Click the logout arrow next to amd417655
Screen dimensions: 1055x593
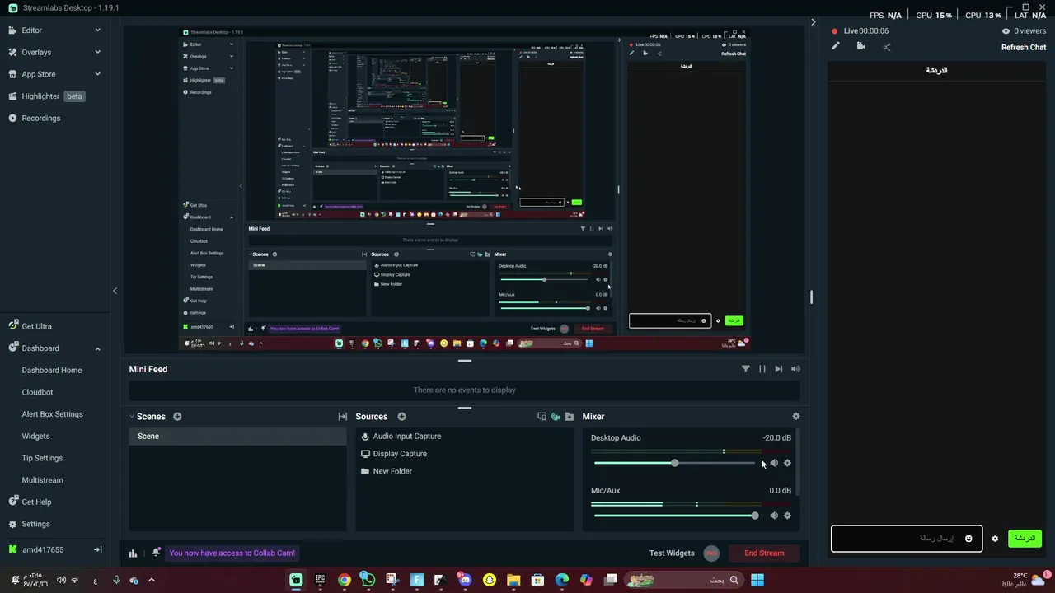click(97, 550)
